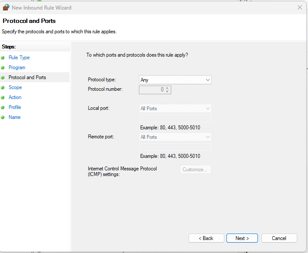Screen dimensions: 308x253
Task: Click the green bullet beside Rule Type
Action: pos(3,58)
